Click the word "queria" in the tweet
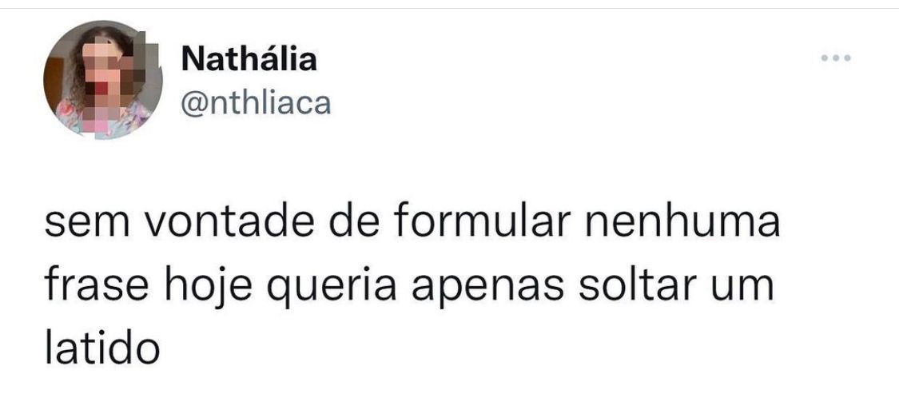This screenshot has width=899, height=406. click(330, 288)
